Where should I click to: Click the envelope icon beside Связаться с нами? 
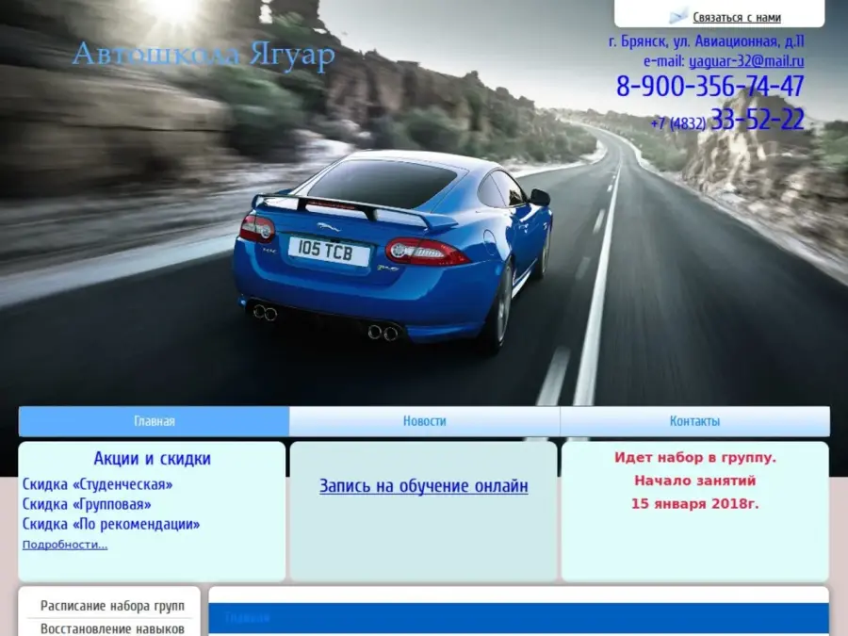[x=678, y=16]
